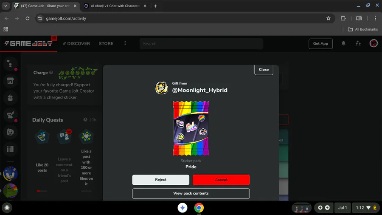Switch to the Game Jolt browser tab
Viewport: 382px width, 215px height.
pyautogui.click(x=45, y=6)
